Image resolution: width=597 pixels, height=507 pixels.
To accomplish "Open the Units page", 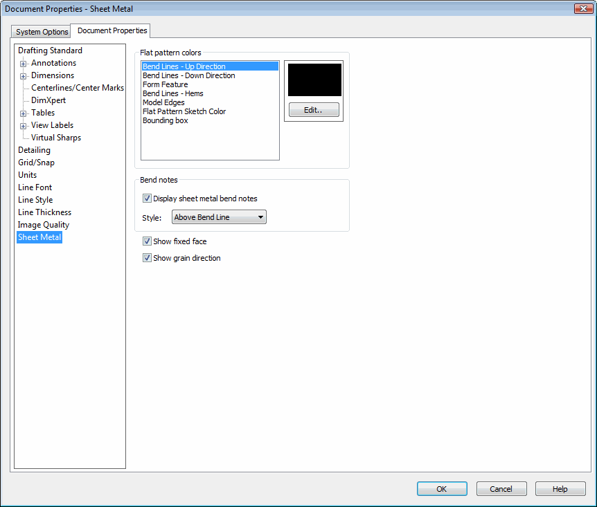I will [28, 175].
